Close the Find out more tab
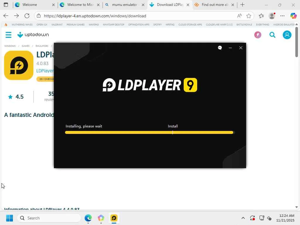This screenshot has width=300, height=225. tap(233, 5)
